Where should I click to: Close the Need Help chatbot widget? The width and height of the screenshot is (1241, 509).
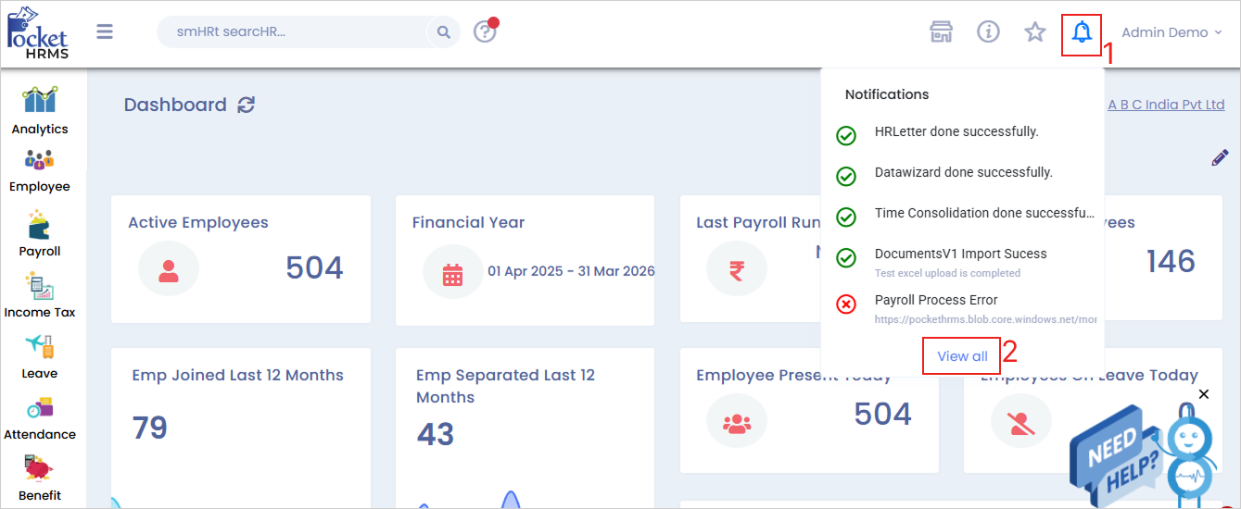click(x=1203, y=394)
